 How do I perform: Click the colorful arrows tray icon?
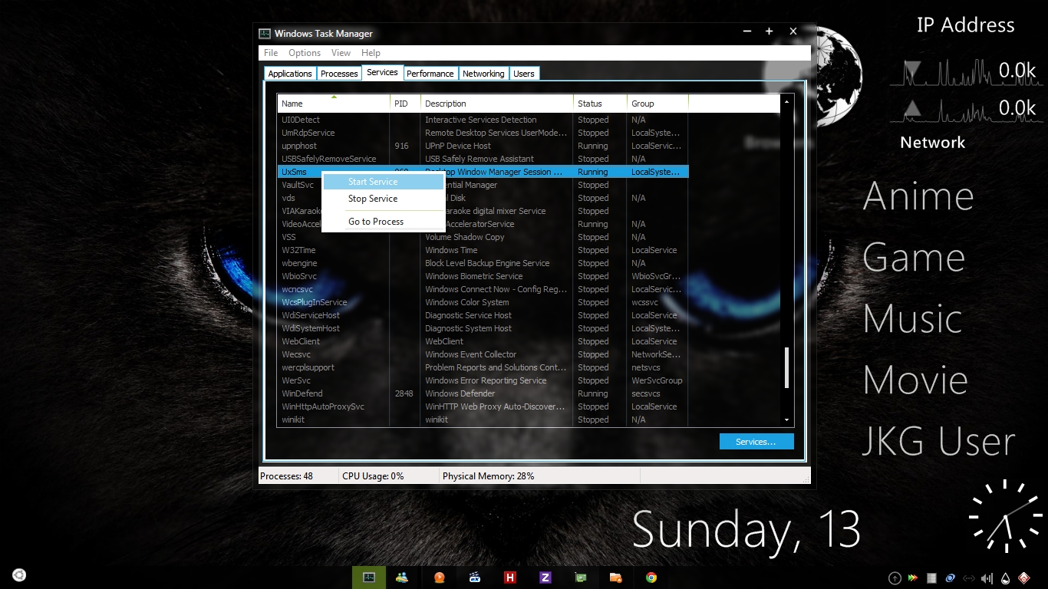(912, 578)
